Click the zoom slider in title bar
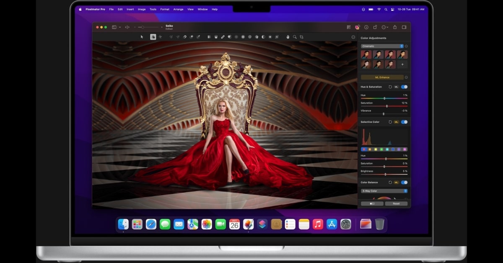 148,27
